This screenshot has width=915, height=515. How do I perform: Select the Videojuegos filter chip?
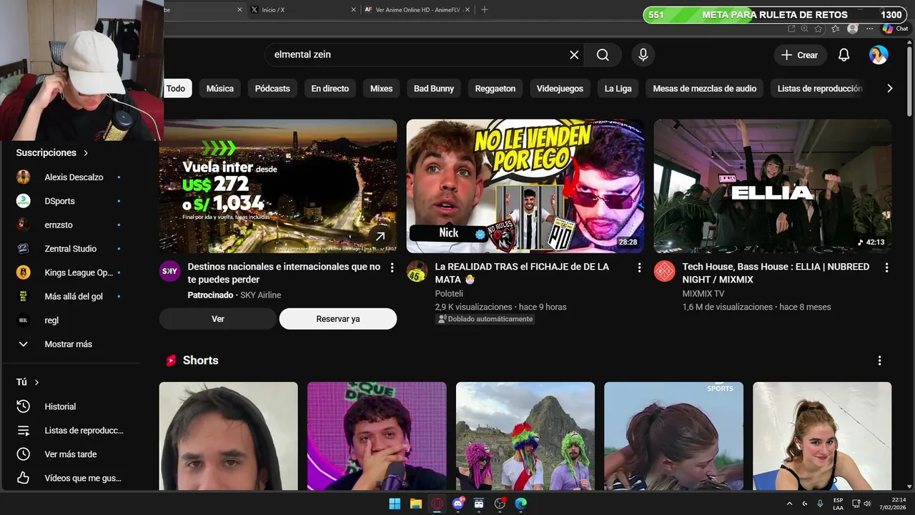click(560, 89)
